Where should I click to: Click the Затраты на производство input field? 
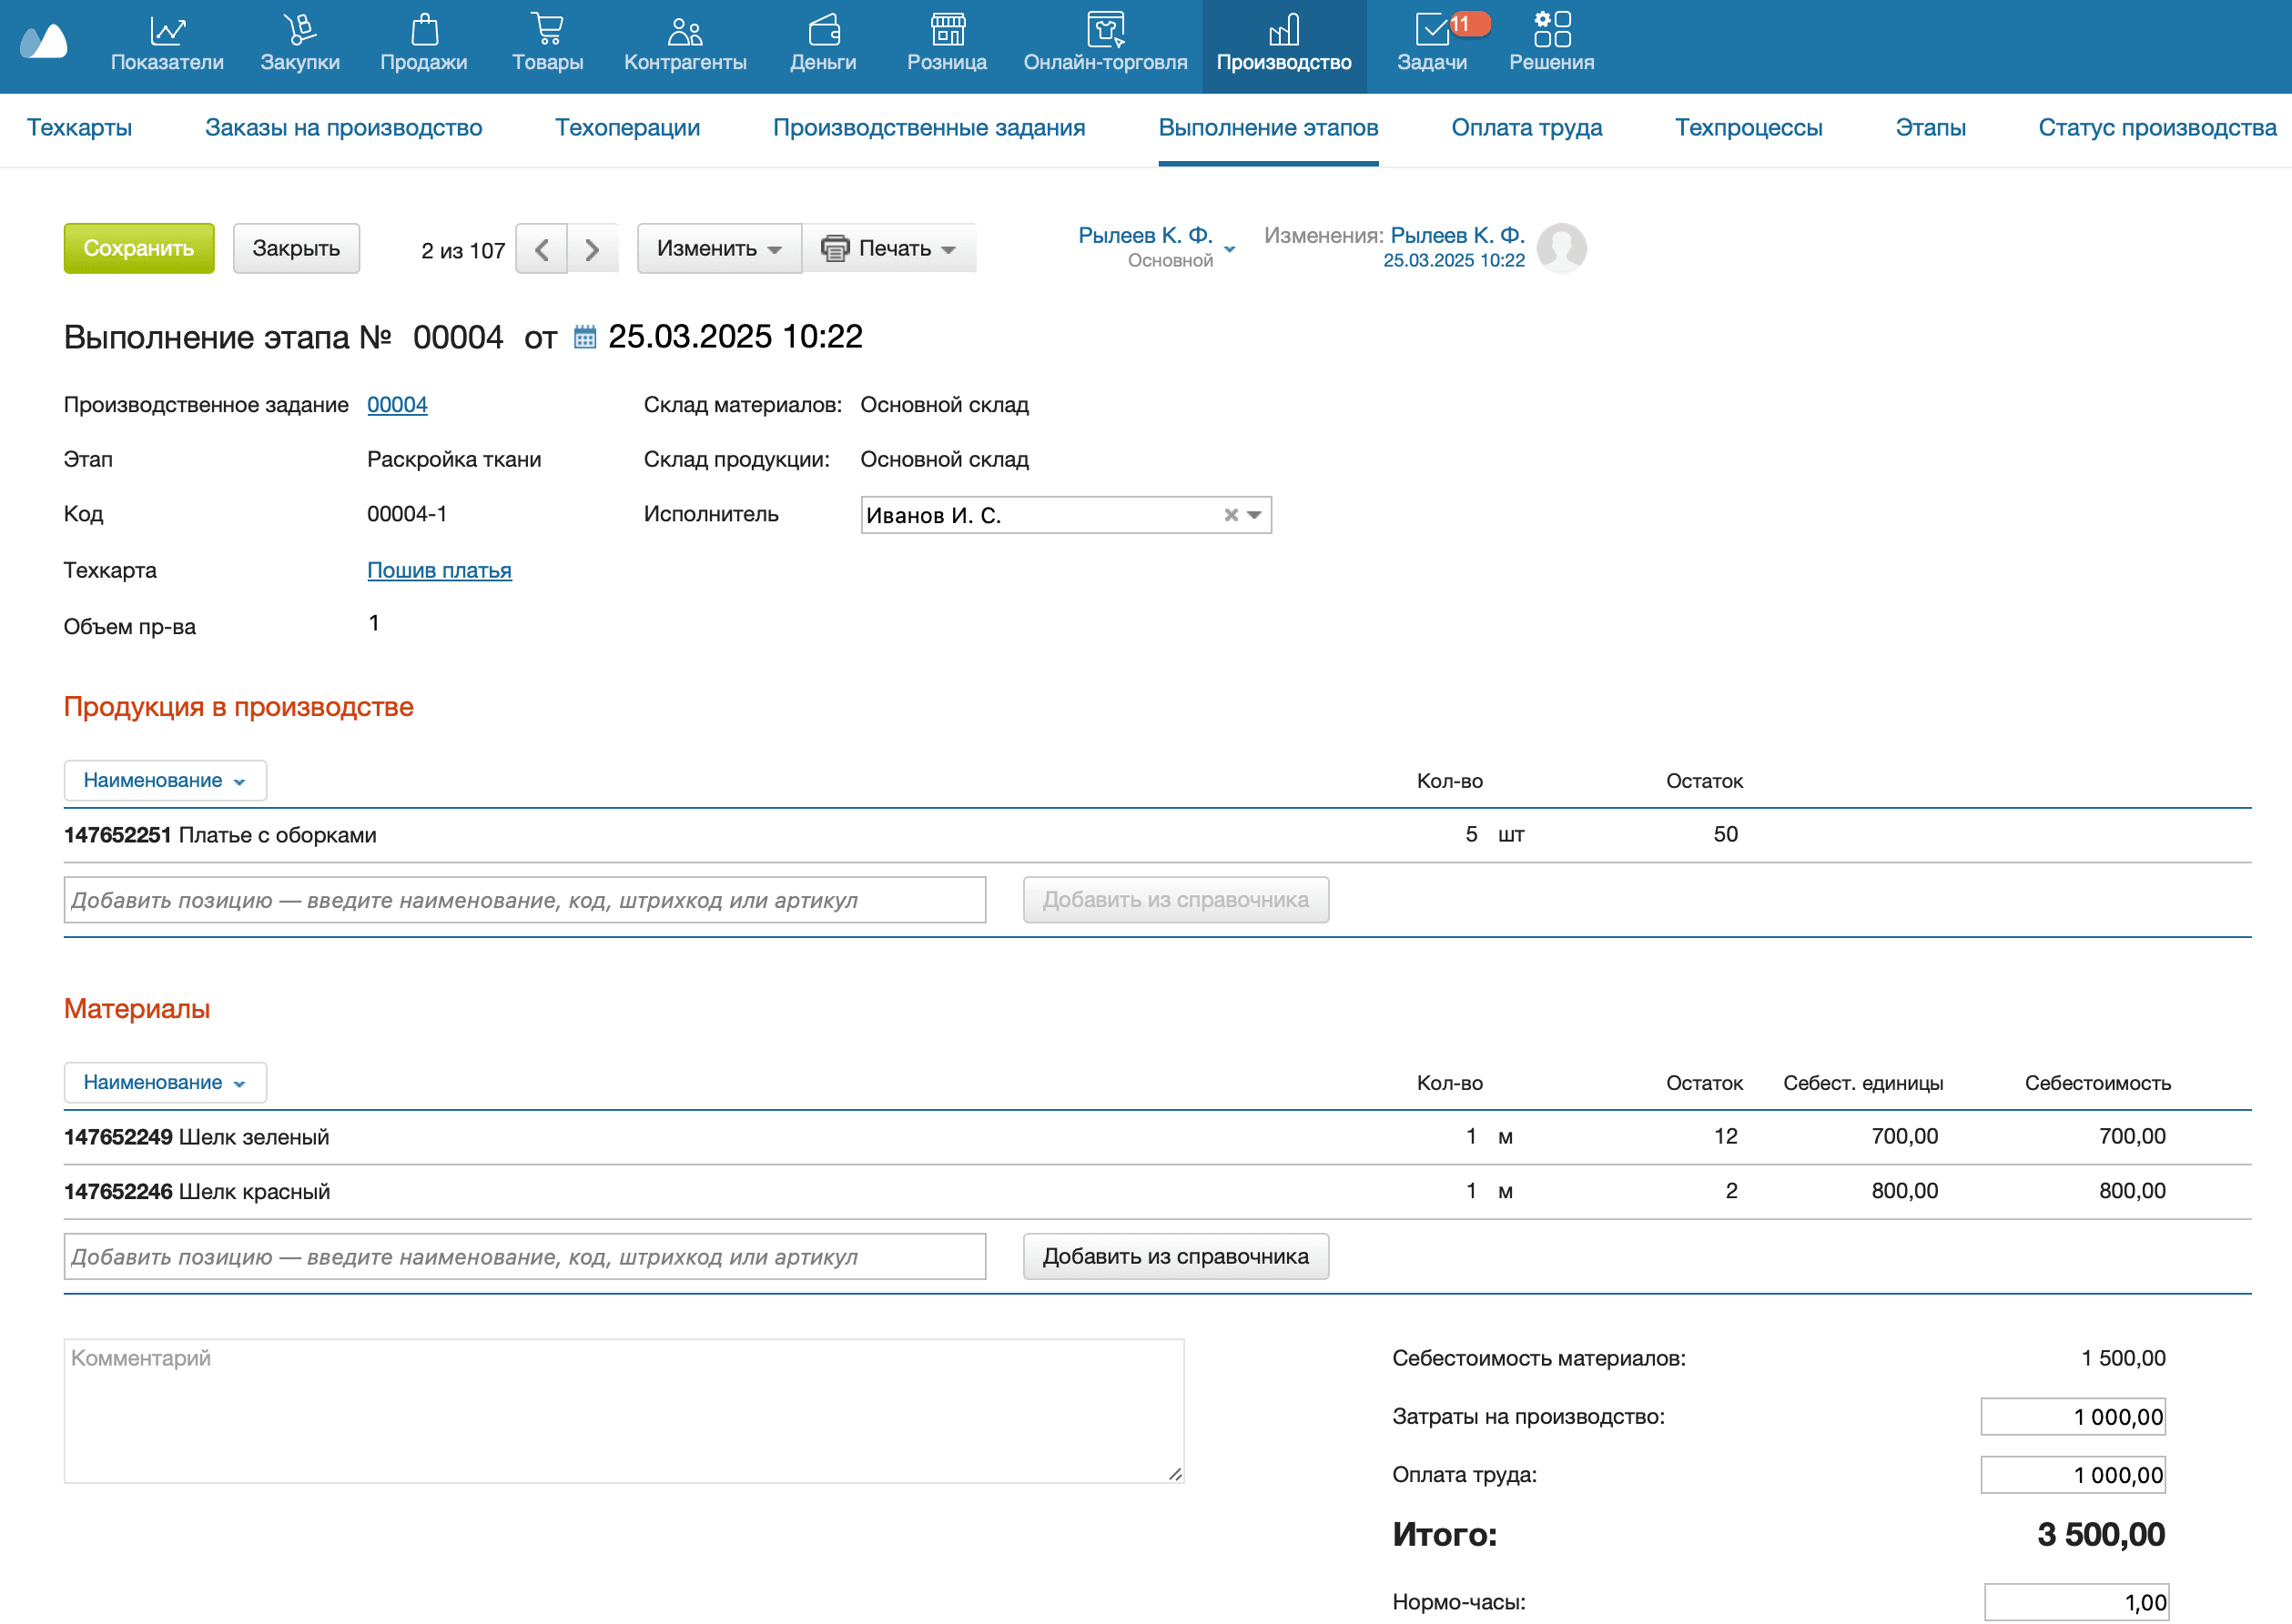tap(2072, 1416)
